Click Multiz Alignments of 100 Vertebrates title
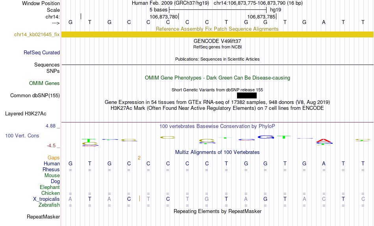Viewport: 374px width, 226px height. [217, 152]
